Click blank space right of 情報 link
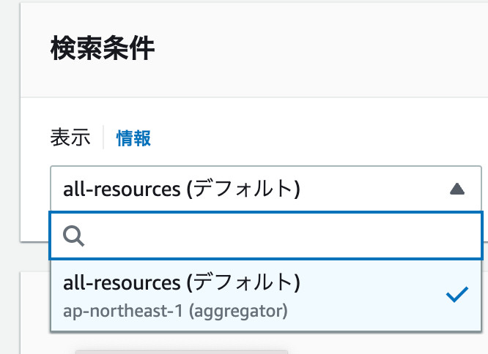The height and width of the screenshot is (354, 488). (311, 138)
